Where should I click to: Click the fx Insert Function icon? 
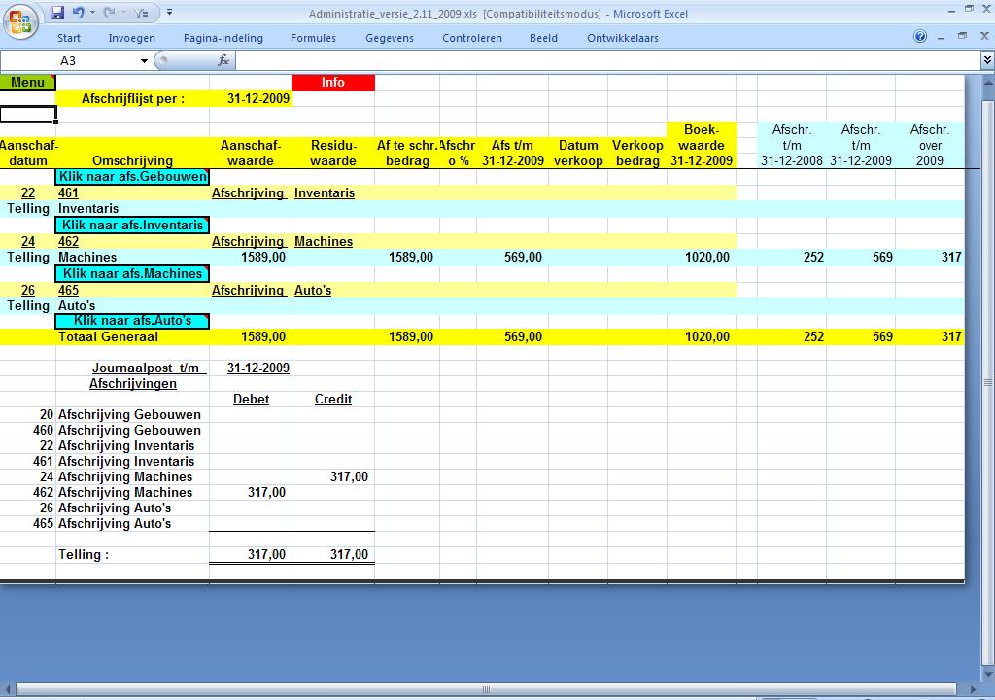[x=223, y=60]
